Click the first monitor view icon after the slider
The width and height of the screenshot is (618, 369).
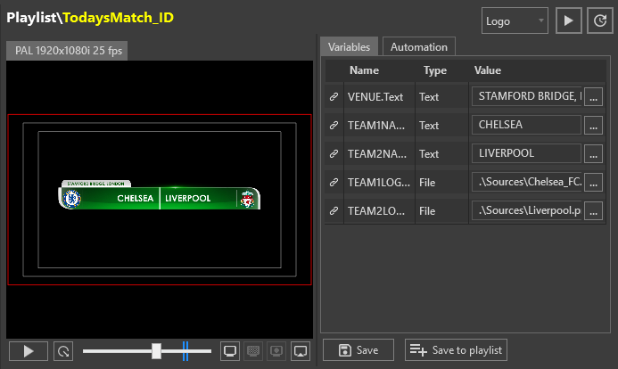tap(230, 351)
